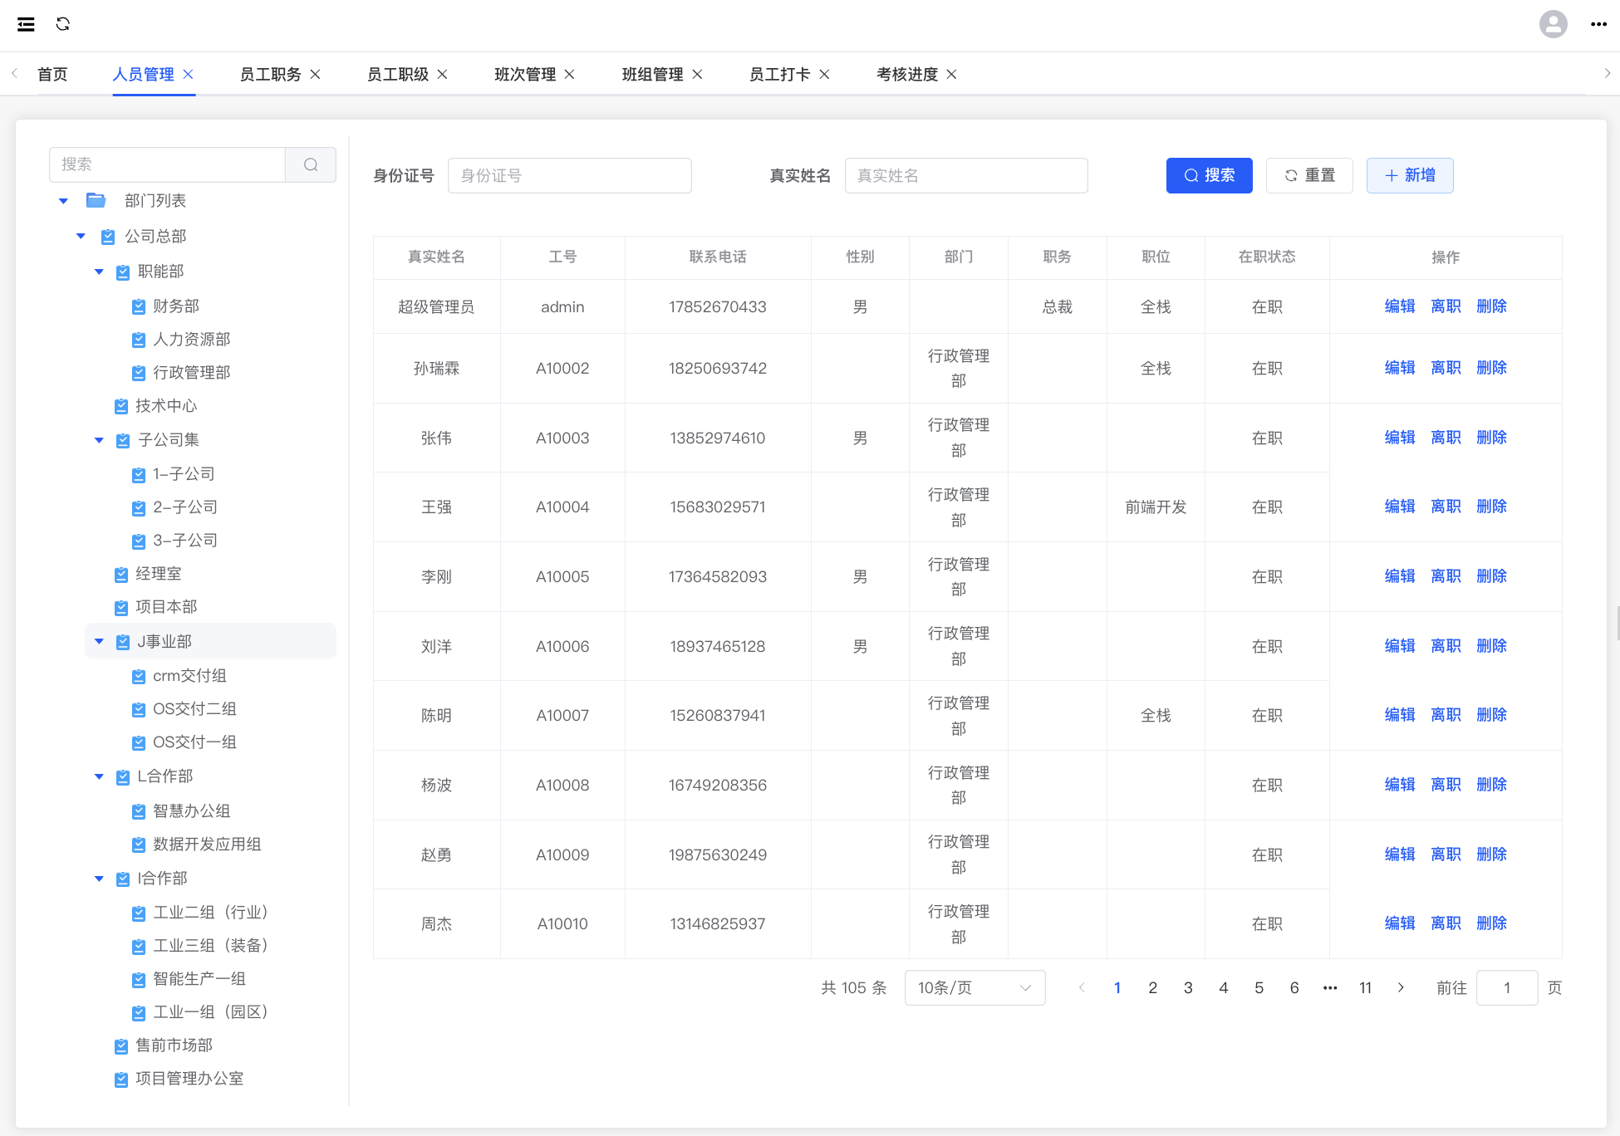This screenshot has width=1620, height=1136.
Task: Focus the 真实姓名 input field
Action: (966, 175)
